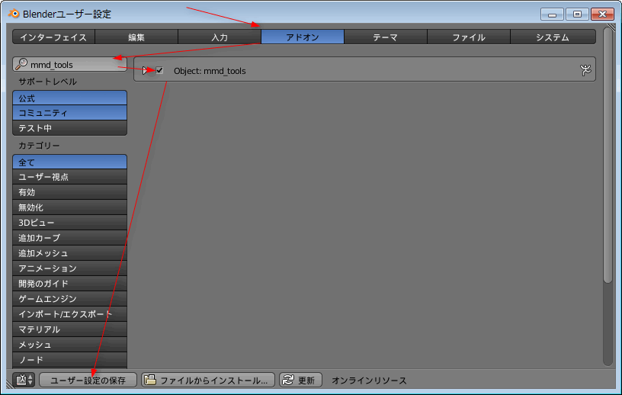This screenshot has width=622, height=395.
Task: Click the area split corner at bottom left
Action: click(x=11, y=384)
